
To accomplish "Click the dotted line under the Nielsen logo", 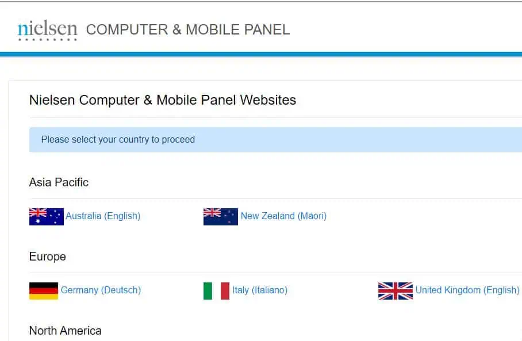I will coord(47,40).
